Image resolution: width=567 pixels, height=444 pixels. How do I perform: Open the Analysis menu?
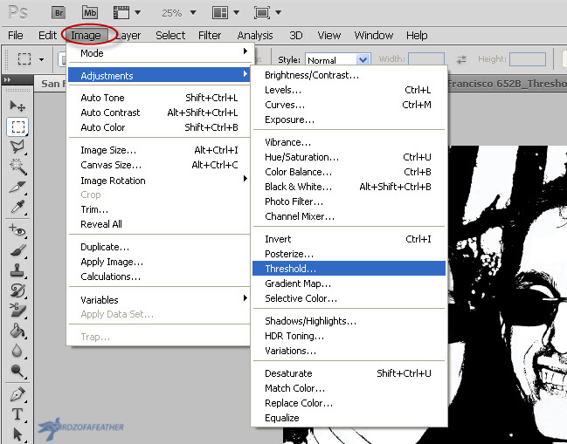click(x=255, y=36)
